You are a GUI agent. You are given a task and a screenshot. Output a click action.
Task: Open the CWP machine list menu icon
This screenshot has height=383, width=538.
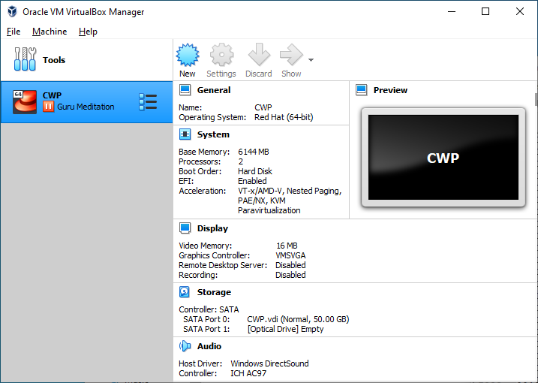click(x=148, y=102)
